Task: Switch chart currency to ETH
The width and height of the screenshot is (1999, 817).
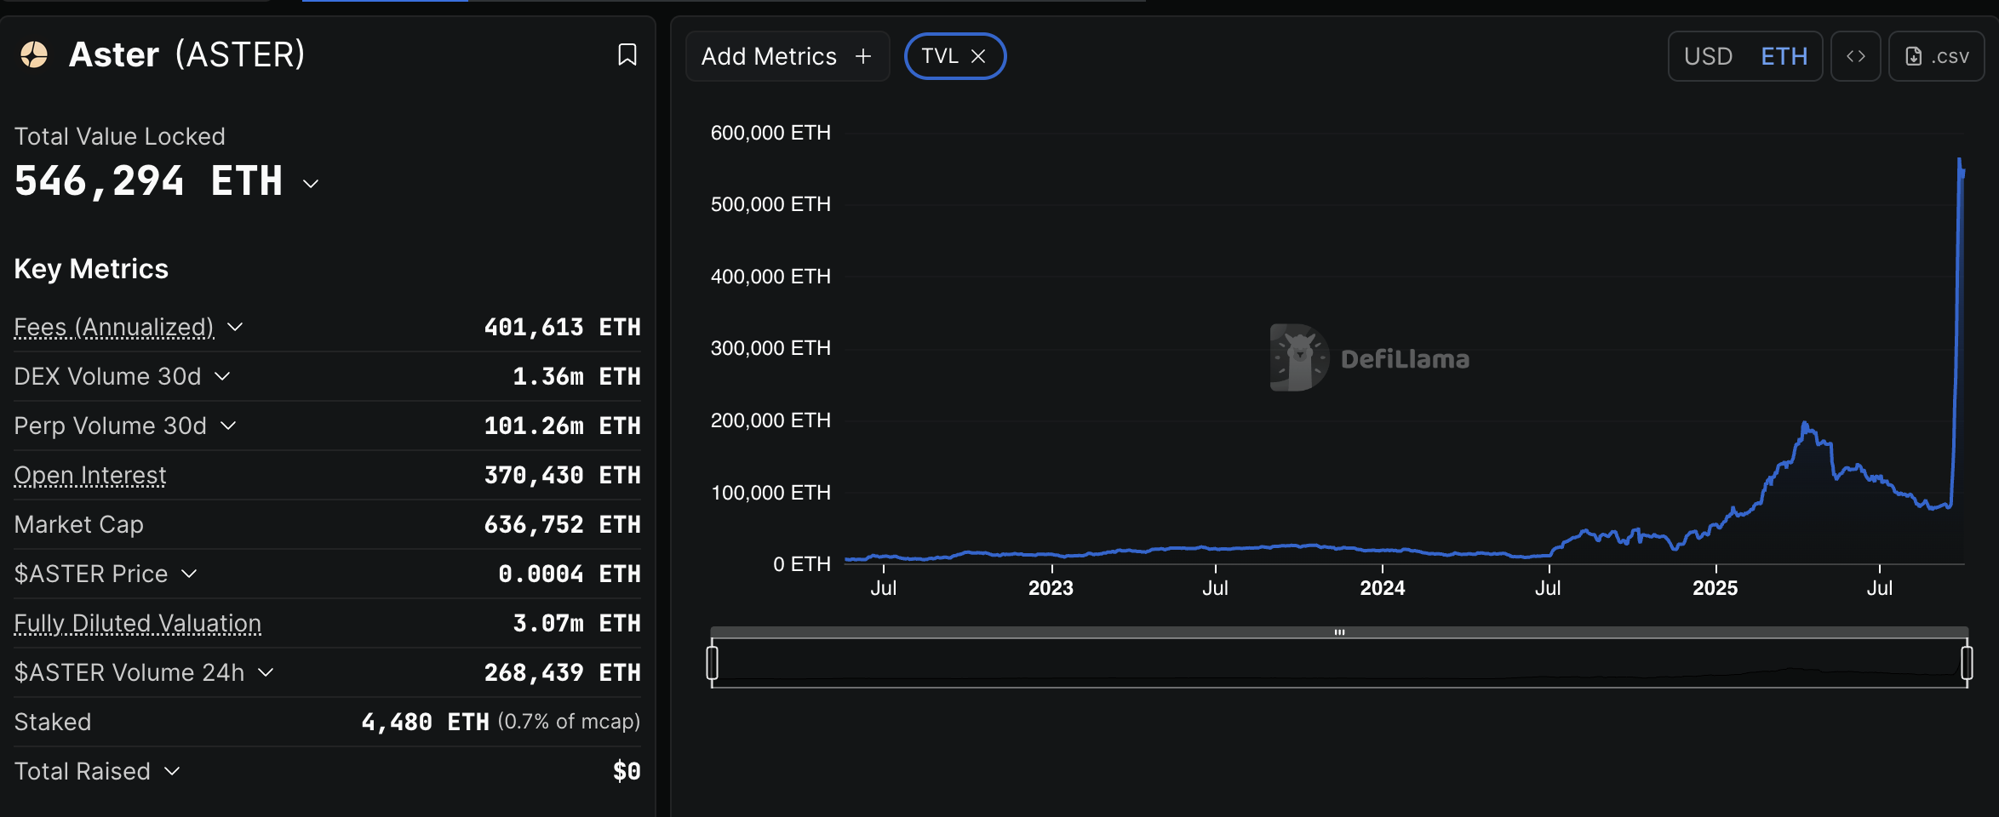Action: (1784, 56)
